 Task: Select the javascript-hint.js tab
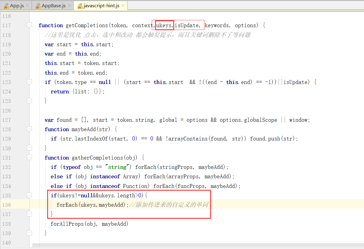pyautogui.click(x=101, y=6)
